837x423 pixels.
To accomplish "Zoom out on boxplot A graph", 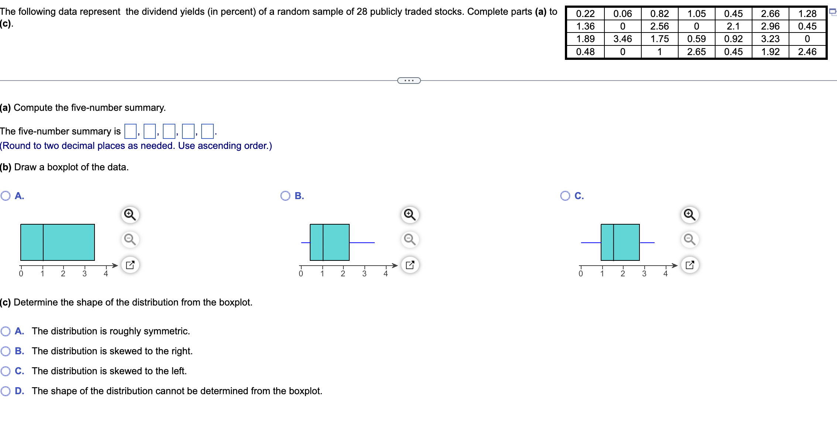I will 129,239.
